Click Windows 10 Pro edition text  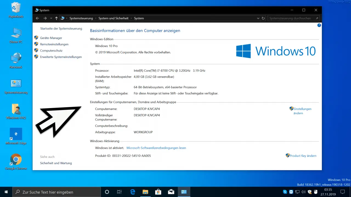tap(106, 46)
